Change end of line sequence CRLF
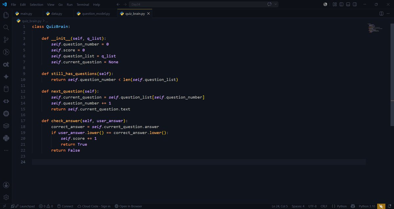This screenshot has height=209, width=394. [x=324, y=206]
